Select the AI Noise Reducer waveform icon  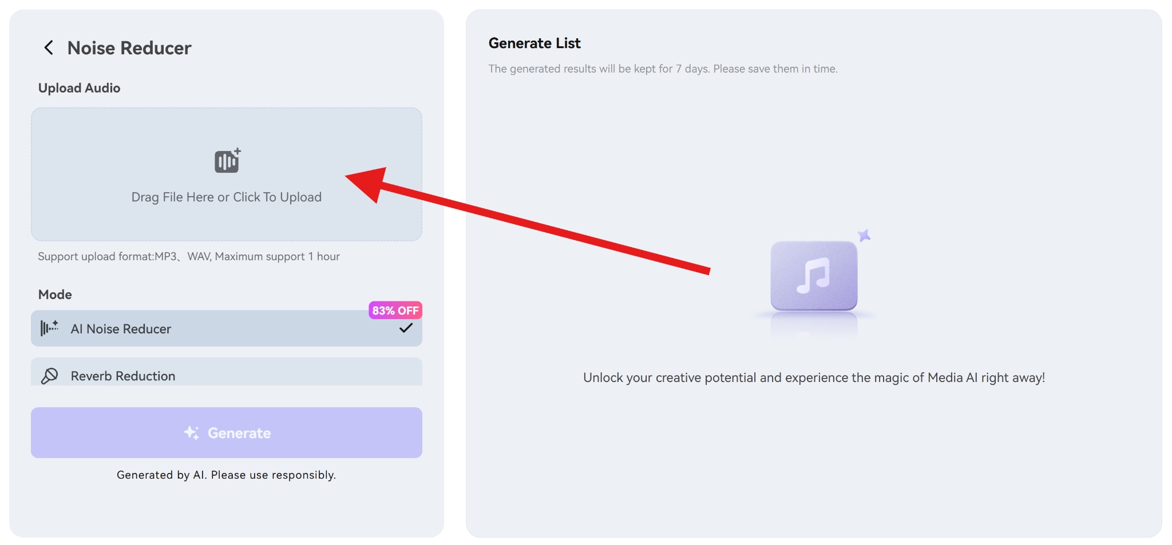coord(49,328)
